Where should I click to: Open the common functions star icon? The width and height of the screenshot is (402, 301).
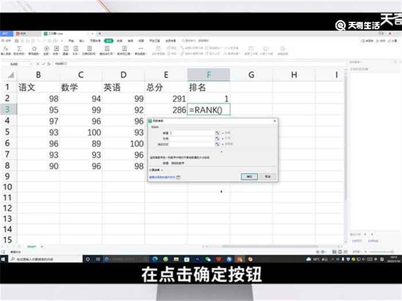click(34, 49)
